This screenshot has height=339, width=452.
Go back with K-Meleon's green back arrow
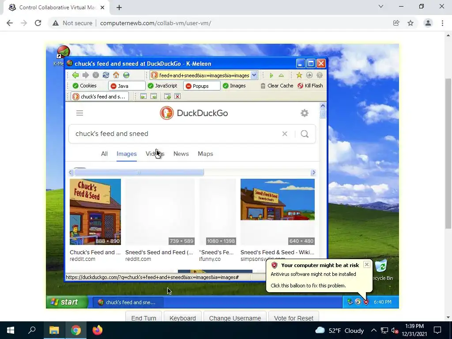(75, 75)
